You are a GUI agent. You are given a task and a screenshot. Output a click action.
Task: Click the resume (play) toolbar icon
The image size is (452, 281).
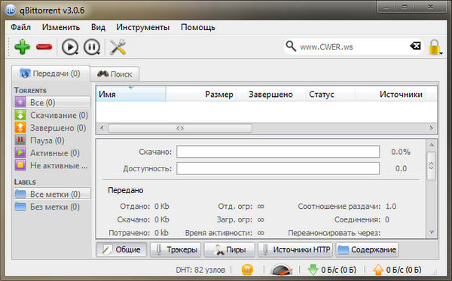(70, 47)
